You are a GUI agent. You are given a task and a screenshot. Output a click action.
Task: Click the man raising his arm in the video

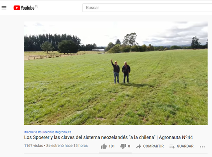coord(116,71)
